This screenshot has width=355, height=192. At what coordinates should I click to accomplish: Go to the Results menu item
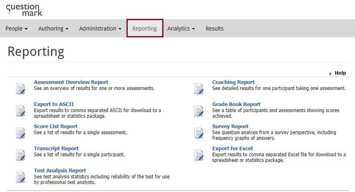pos(214,29)
